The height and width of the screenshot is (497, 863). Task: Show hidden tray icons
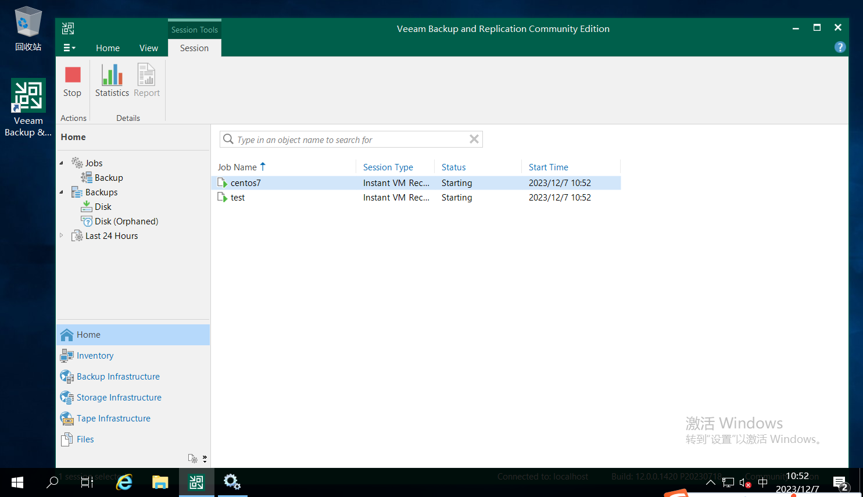(x=710, y=482)
